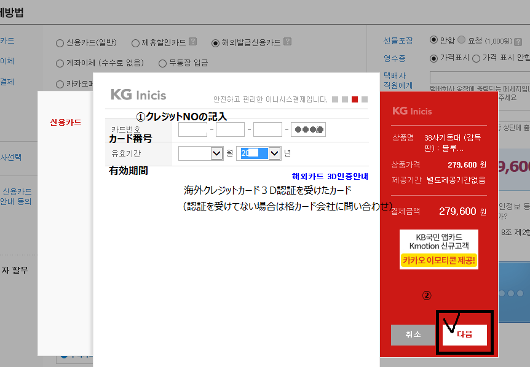
Task: Select 선물포장 요청 (1,000원) radio
Action: coord(461,40)
